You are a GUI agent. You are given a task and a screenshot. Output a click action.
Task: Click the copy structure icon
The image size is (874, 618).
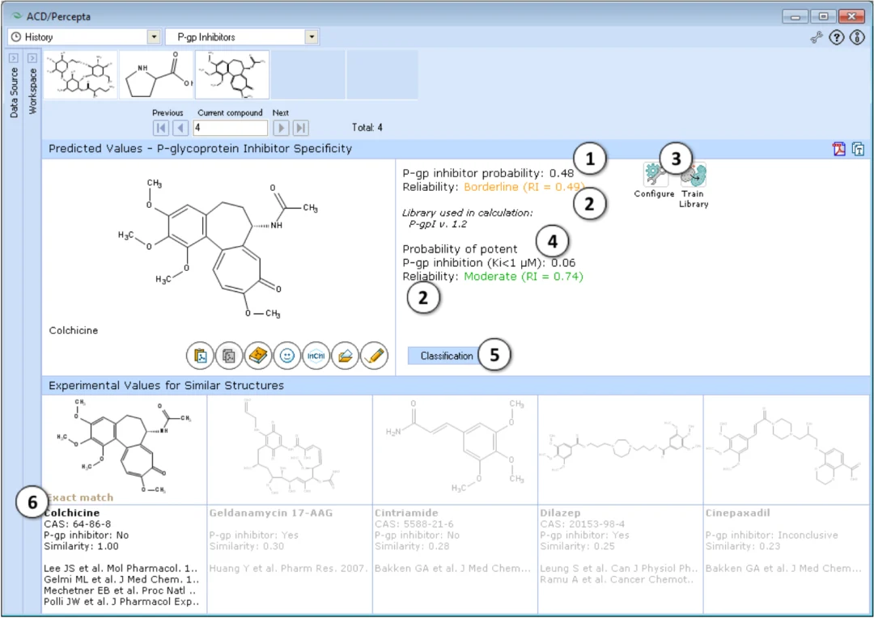(228, 356)
